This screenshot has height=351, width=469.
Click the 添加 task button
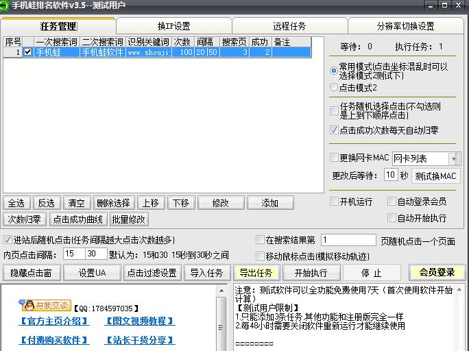coord(270,203)
